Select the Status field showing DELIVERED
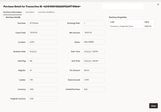The height and width of the screenshot is (112, 161). [94, 42]
